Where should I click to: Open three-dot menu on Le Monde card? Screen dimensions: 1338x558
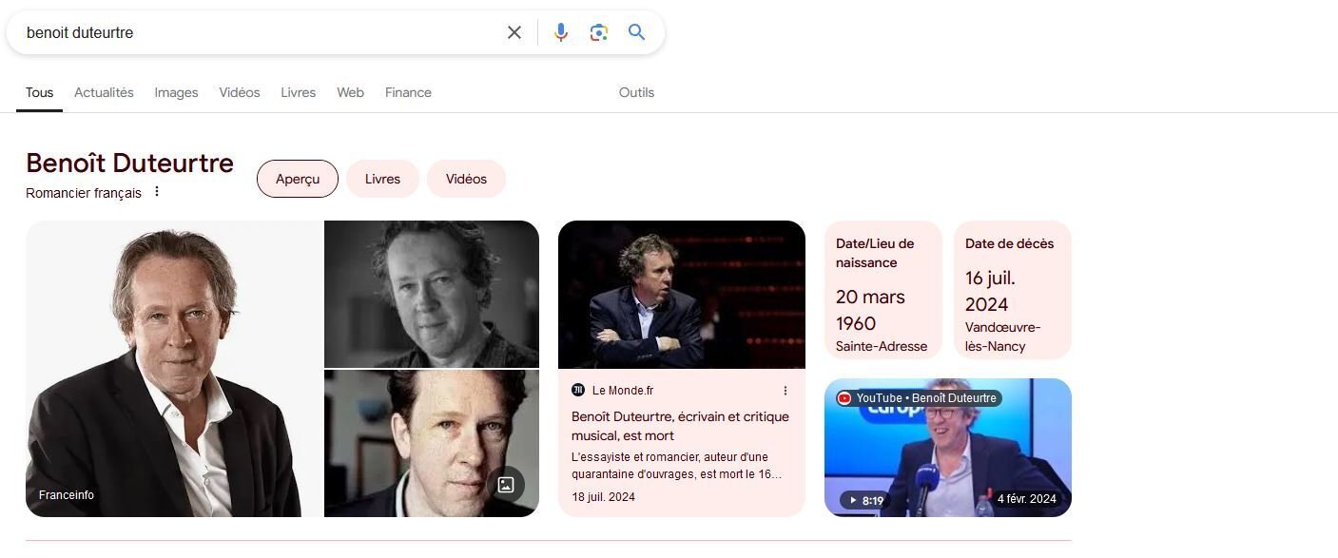click(785, 391)
